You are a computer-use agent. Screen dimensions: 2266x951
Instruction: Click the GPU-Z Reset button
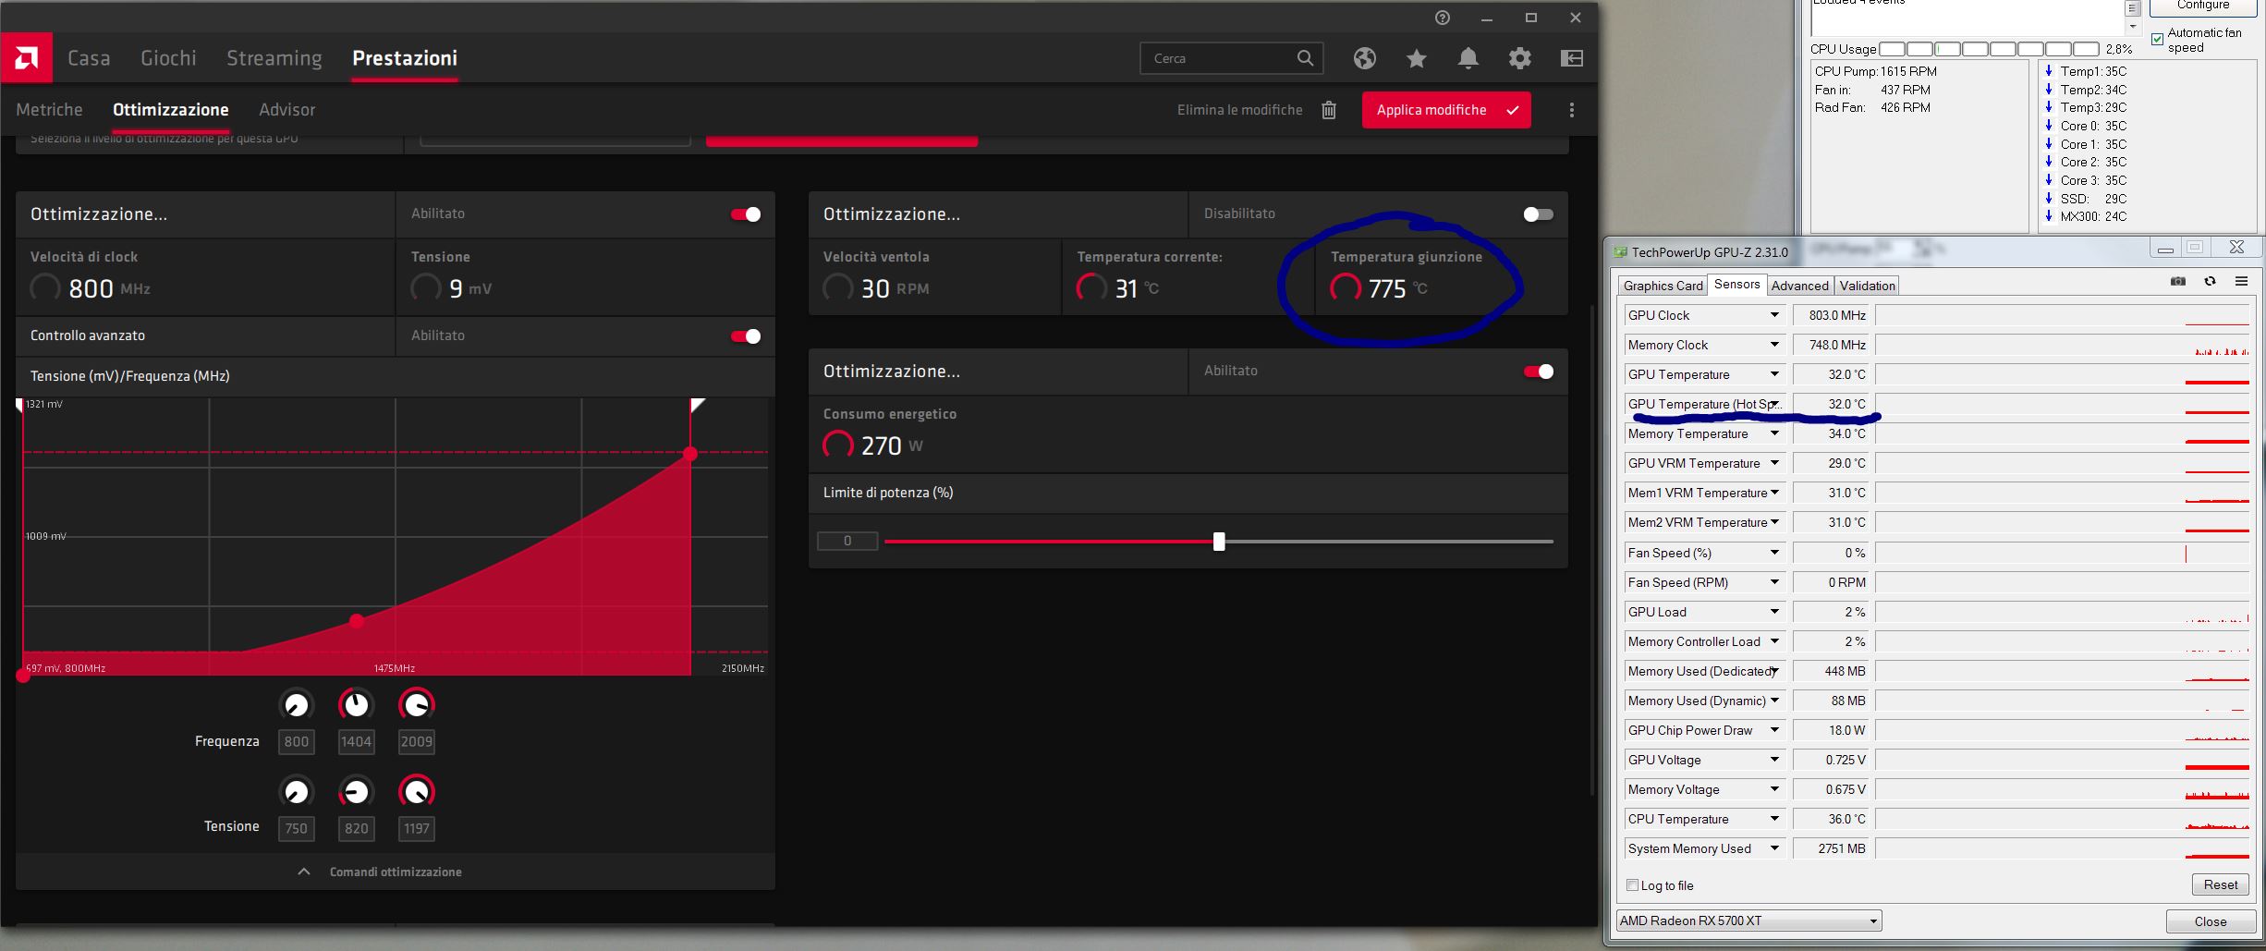pos(2220,884)
